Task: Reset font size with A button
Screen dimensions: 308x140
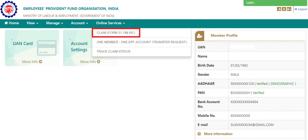Action: [284, 9]
